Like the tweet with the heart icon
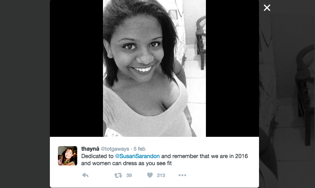This screenshot has width=315, height=188. (x=150, y=175)
